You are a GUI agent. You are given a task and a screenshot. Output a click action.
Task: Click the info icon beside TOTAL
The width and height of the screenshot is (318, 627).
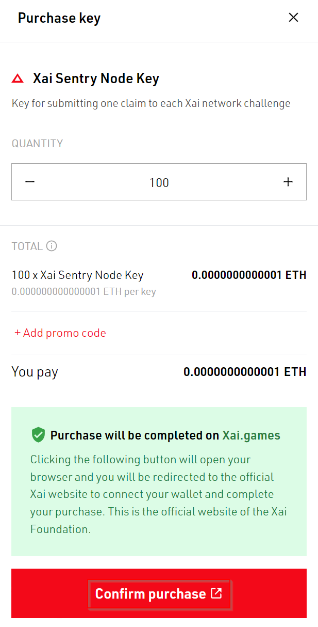[x=52, y=246]
